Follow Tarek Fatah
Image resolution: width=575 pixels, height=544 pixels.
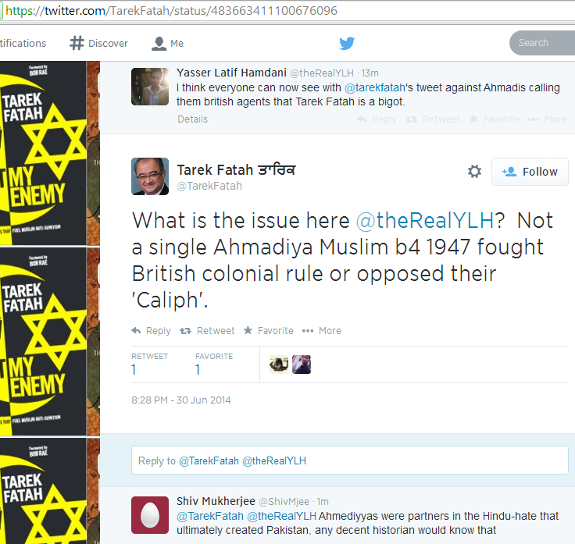(530, 172)
